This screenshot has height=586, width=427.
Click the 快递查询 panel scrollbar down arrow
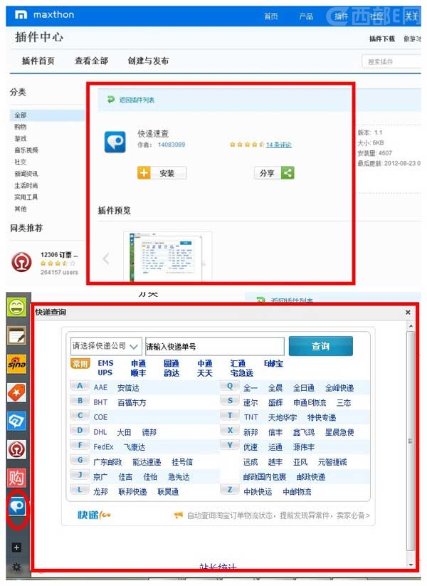[x=411, y=565]
